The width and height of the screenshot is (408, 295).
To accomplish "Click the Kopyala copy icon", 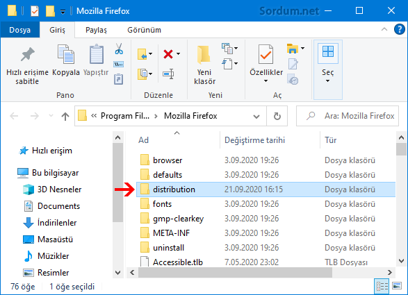I will coord(66,54).
